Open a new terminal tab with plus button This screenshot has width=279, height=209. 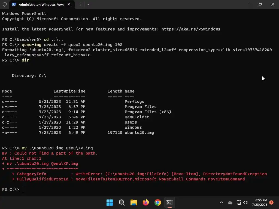[x=80, y=4]
